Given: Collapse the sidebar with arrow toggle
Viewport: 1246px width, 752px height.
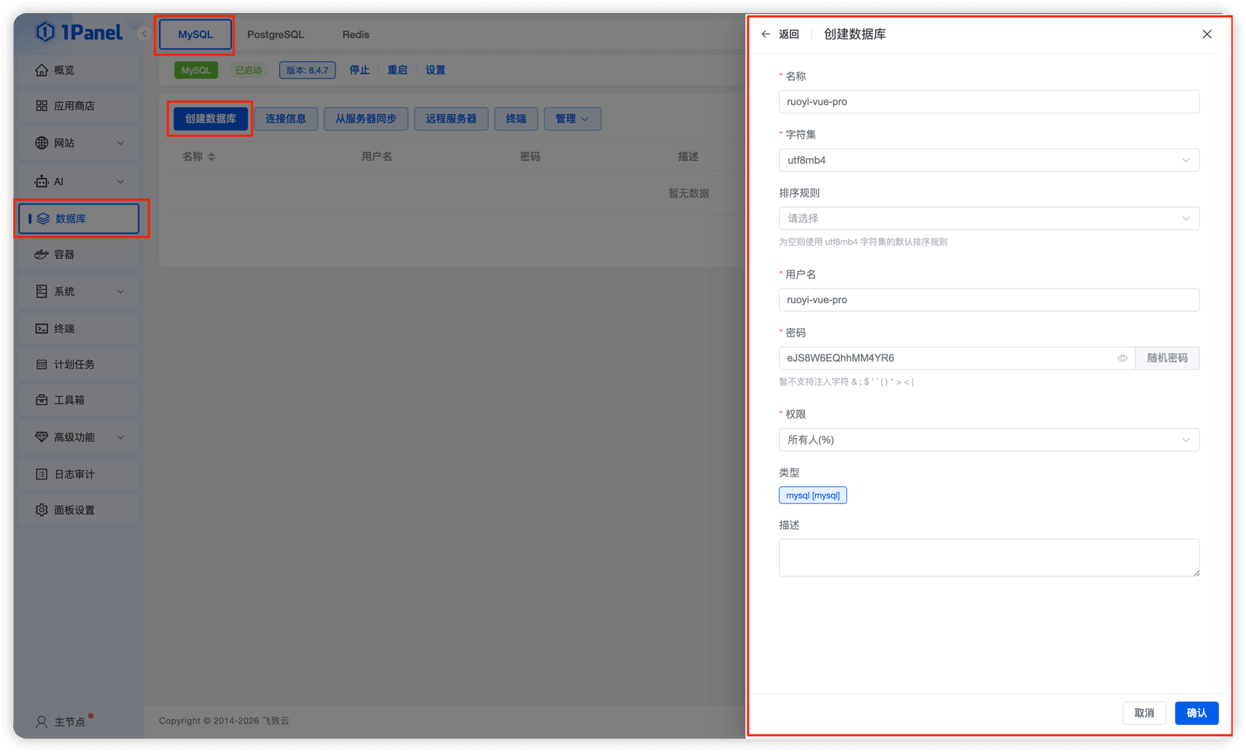Looking at the screenshot, I should (x=144, y=34).
